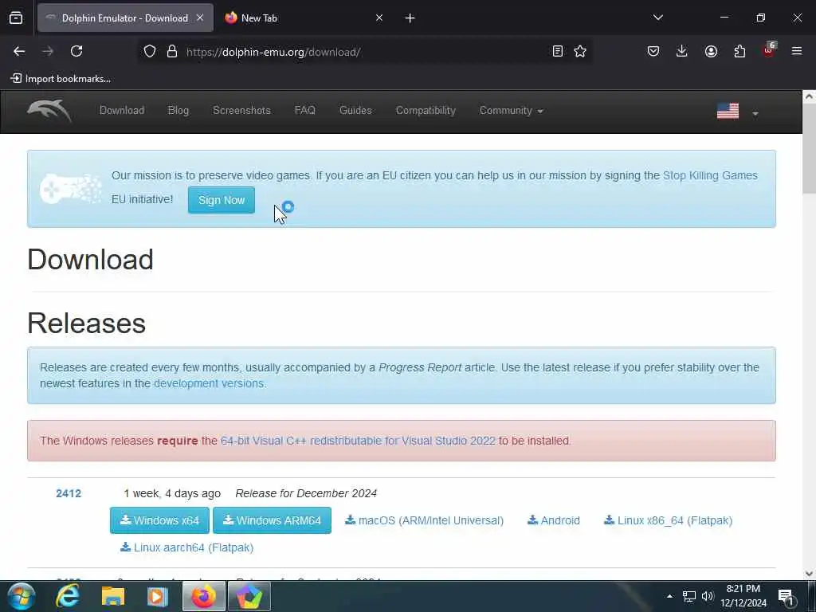Download the Android build
This screenshot has width=816, height=612.
[554, 520]
